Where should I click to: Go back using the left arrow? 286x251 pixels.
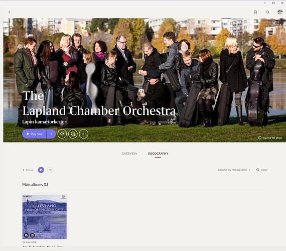pos(10,12)
